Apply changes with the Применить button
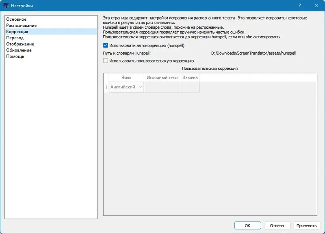 pos(307,225)
